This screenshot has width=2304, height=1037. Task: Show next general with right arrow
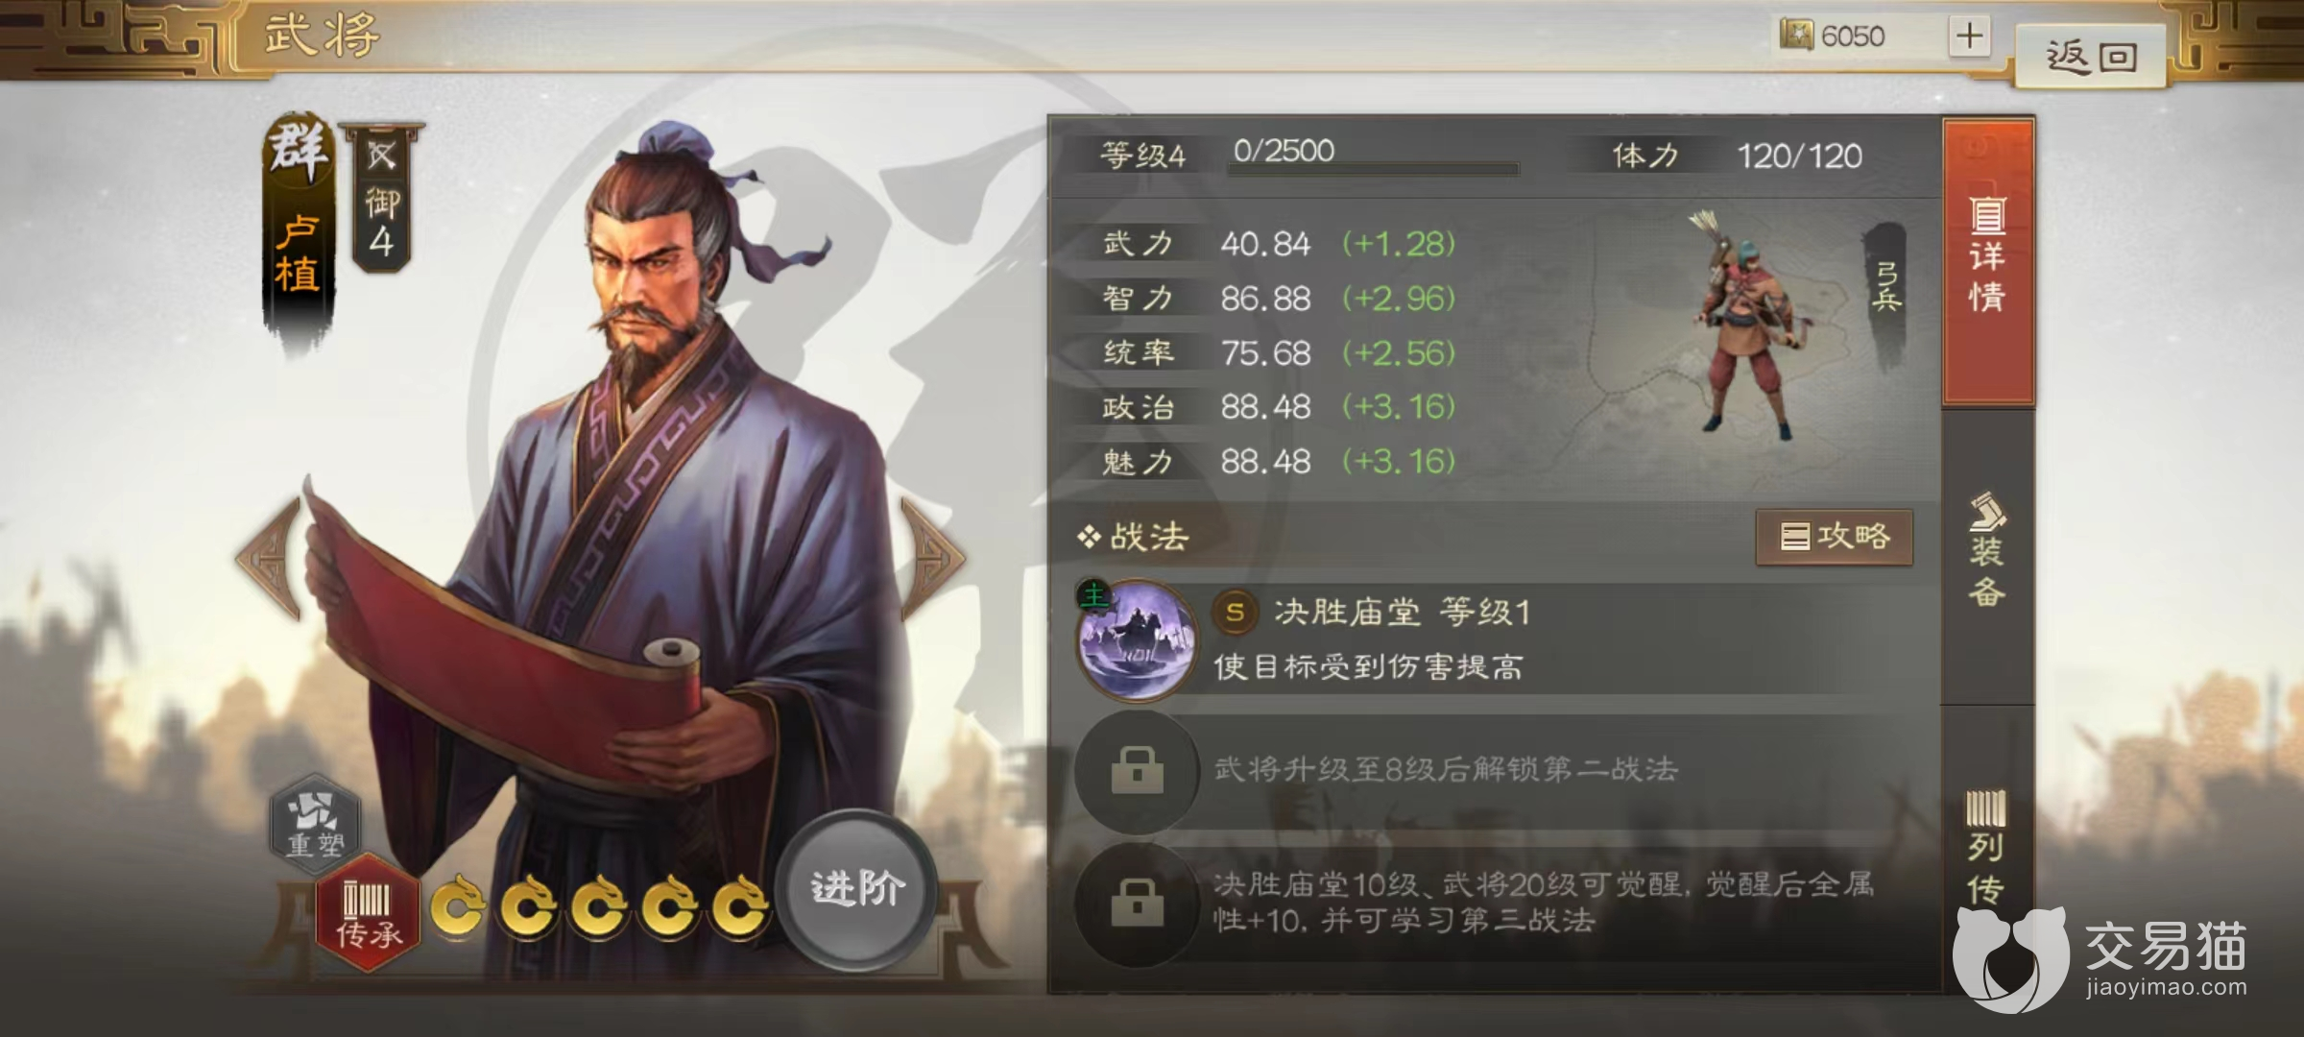932,559
